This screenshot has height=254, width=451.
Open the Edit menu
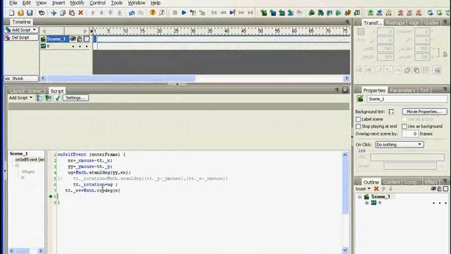pyautogui.click(x=27, y=3)
